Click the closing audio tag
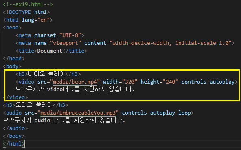This screenshot has width=241, height=150. click(x=15, y=128)
